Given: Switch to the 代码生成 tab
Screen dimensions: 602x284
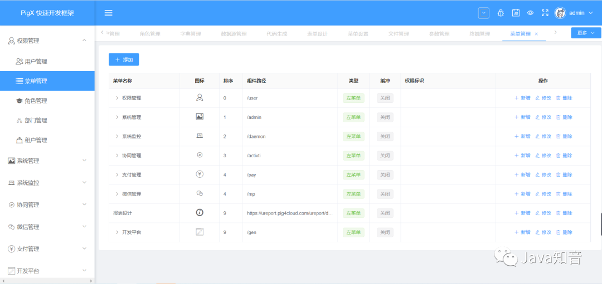Looking at the screenshot, I should tap(277, 34).
